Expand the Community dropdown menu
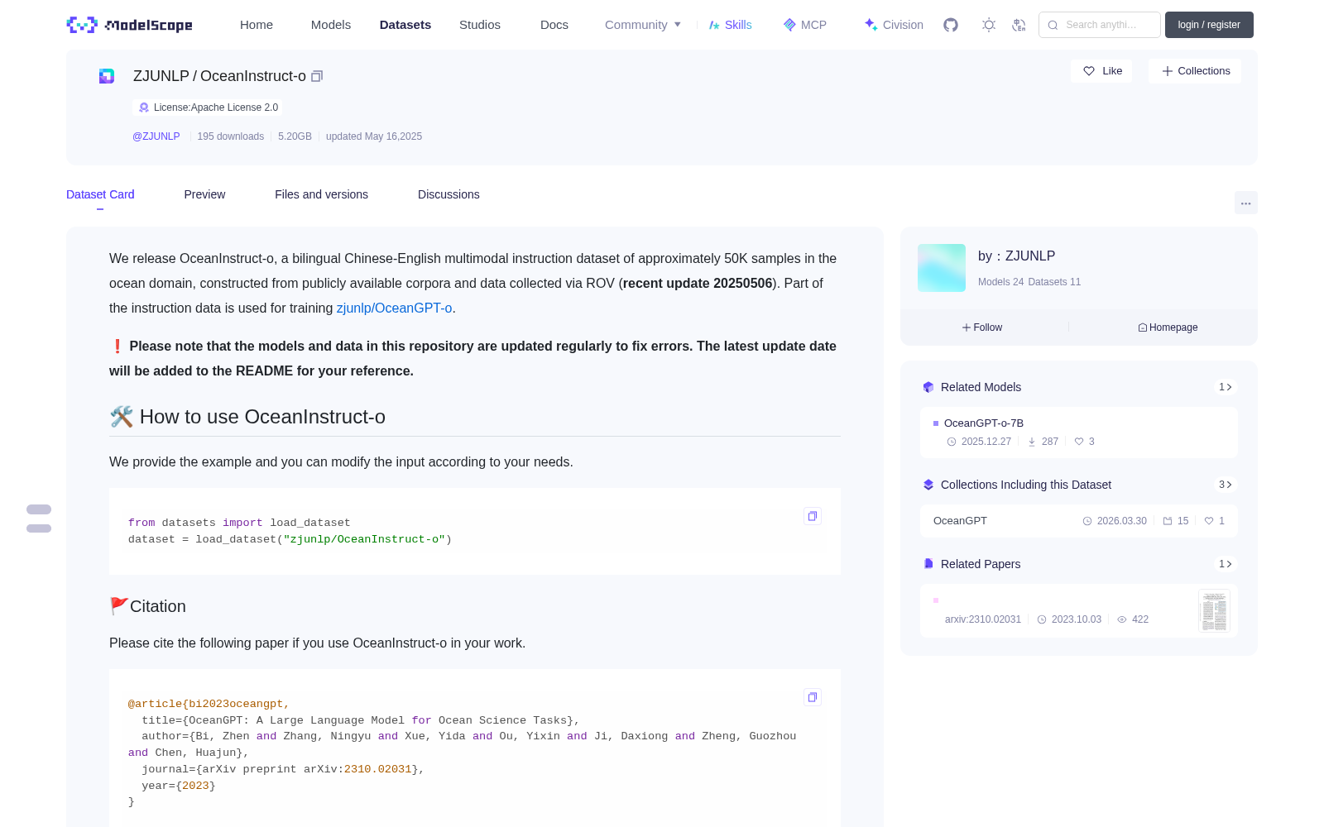The width and height of the screenshot is (1324, 827). click(x=643, y=25)
